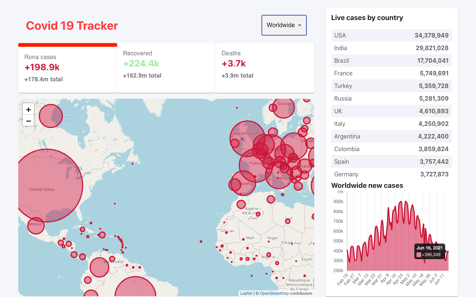
Task: Click the +162.9m total recovered text
Action: pos(142,75)
